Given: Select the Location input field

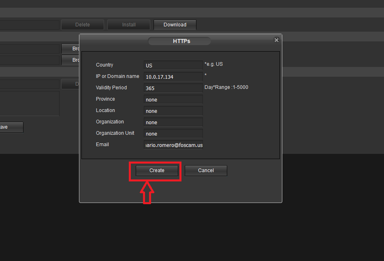Looking at the screenshot, I should coord(173,111).
